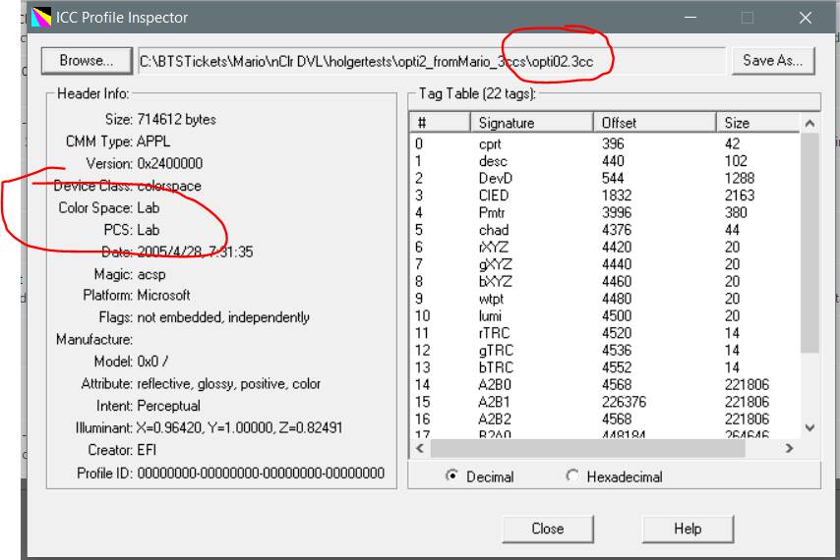
Task: Click size value 2163
Action: tap(740, 196)
